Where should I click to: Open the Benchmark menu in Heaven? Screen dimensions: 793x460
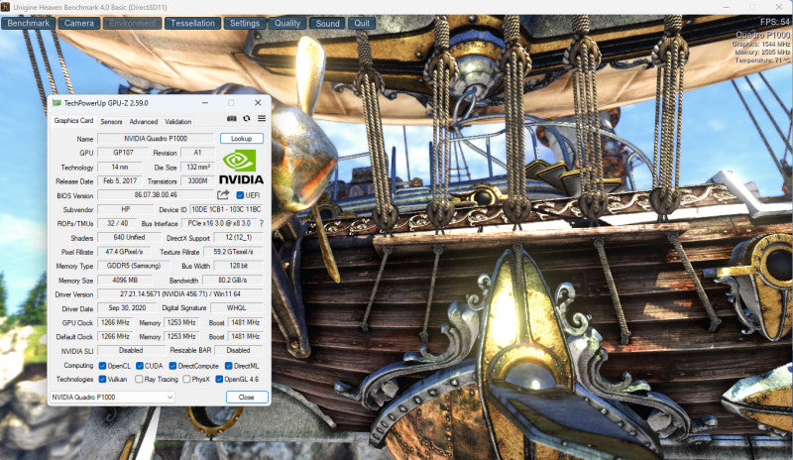coord(29,23)
